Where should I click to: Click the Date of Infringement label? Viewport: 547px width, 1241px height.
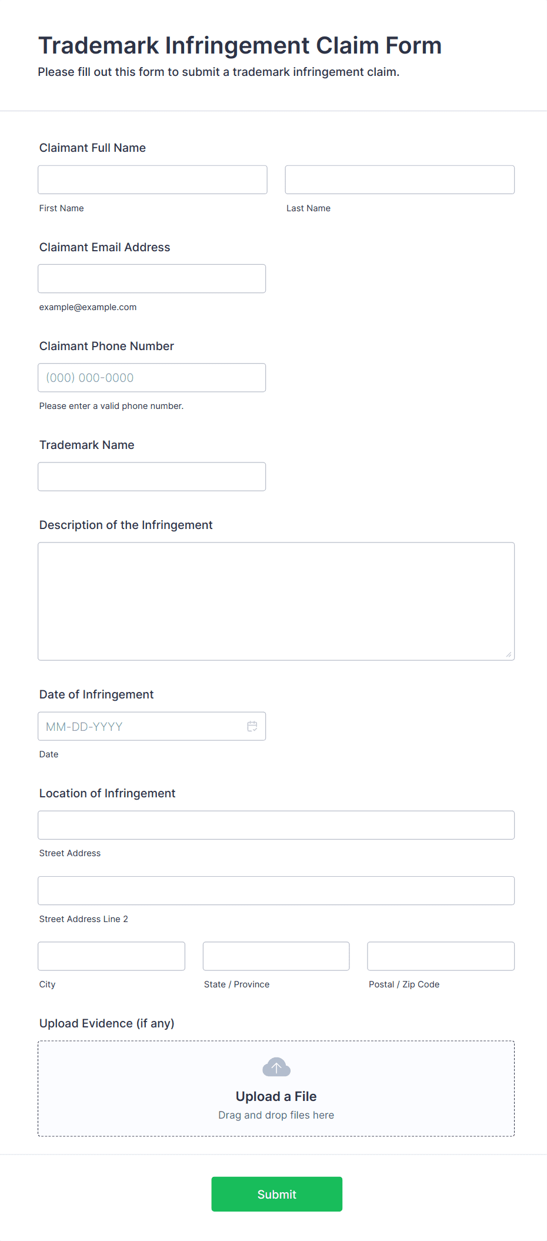point(96,694)
